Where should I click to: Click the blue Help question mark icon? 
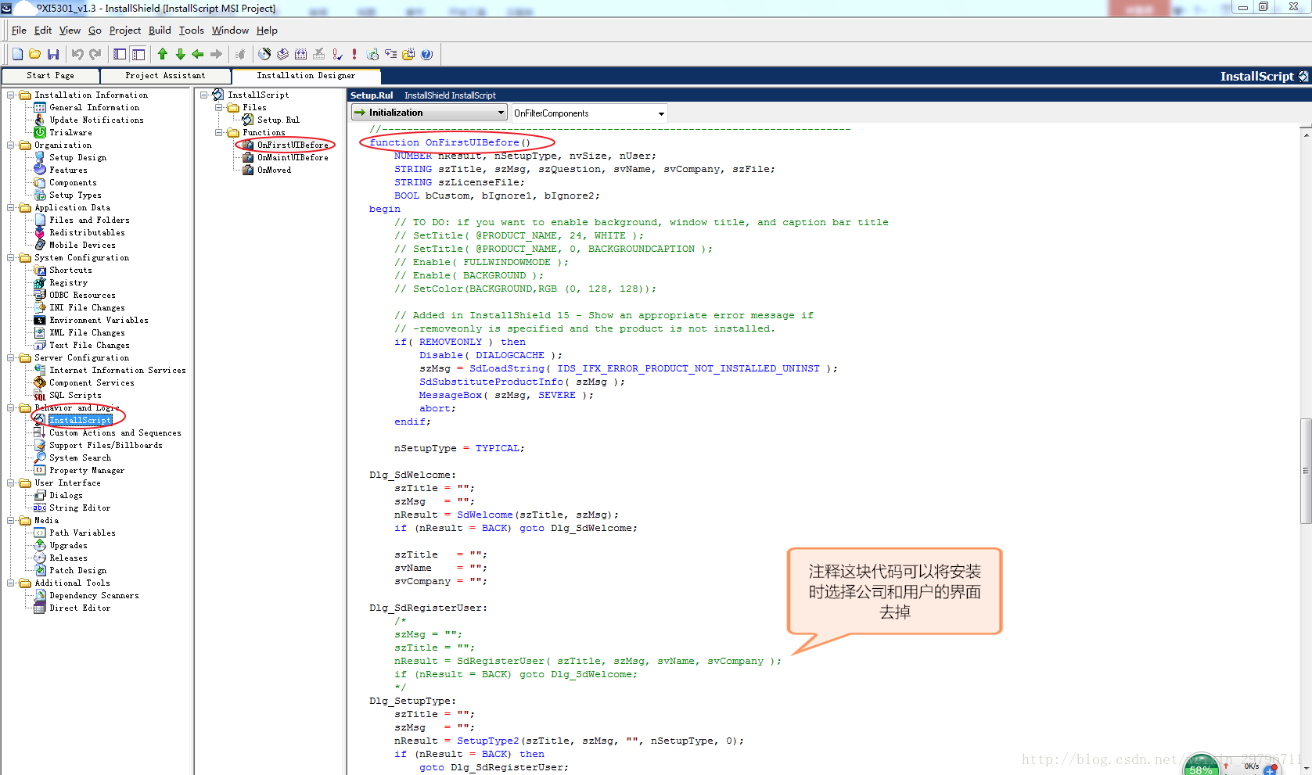pos(426,54)
